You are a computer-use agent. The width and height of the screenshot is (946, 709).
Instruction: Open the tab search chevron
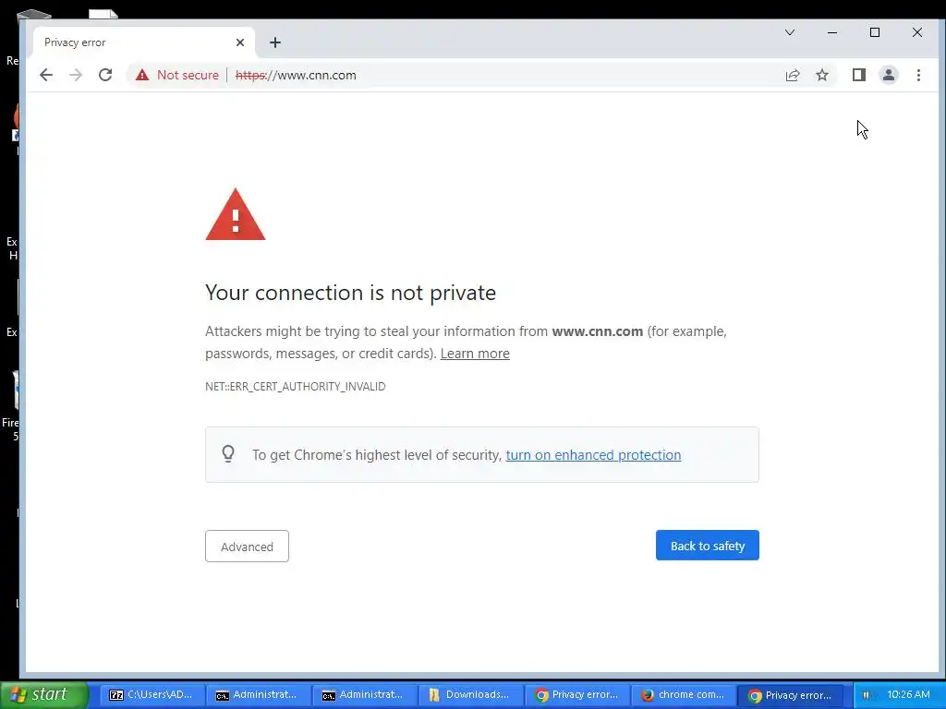click(790, 32)
